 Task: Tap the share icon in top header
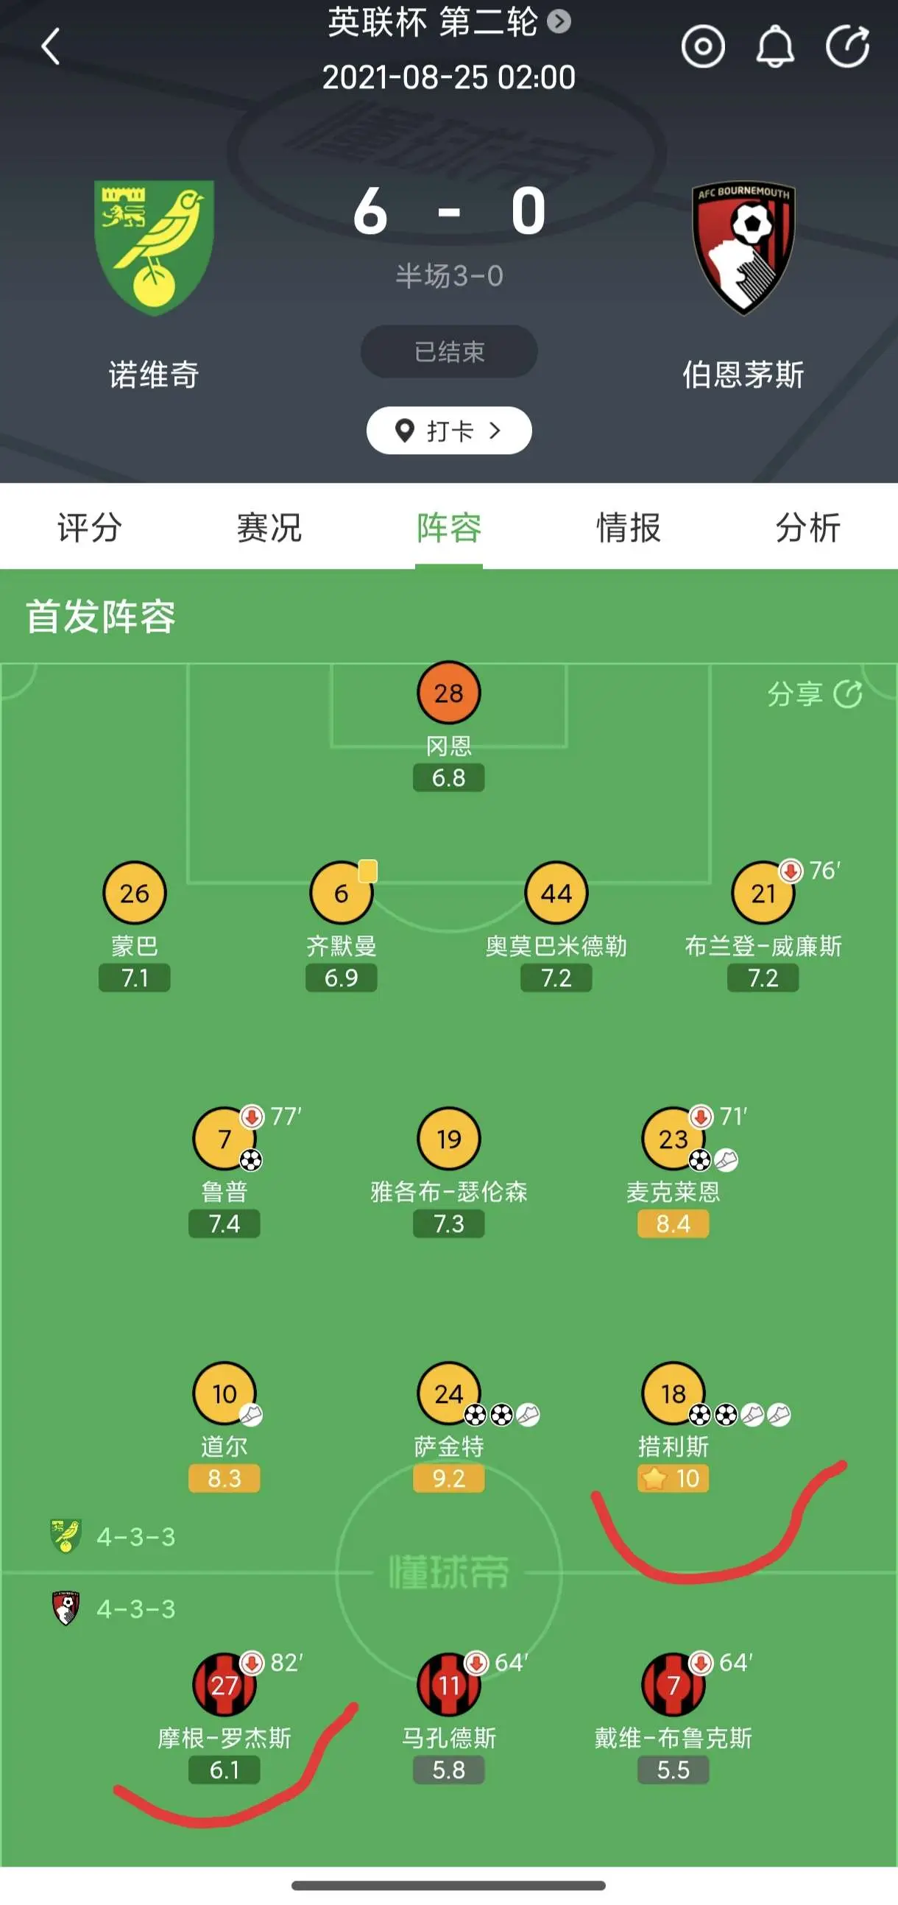[848, 46]
